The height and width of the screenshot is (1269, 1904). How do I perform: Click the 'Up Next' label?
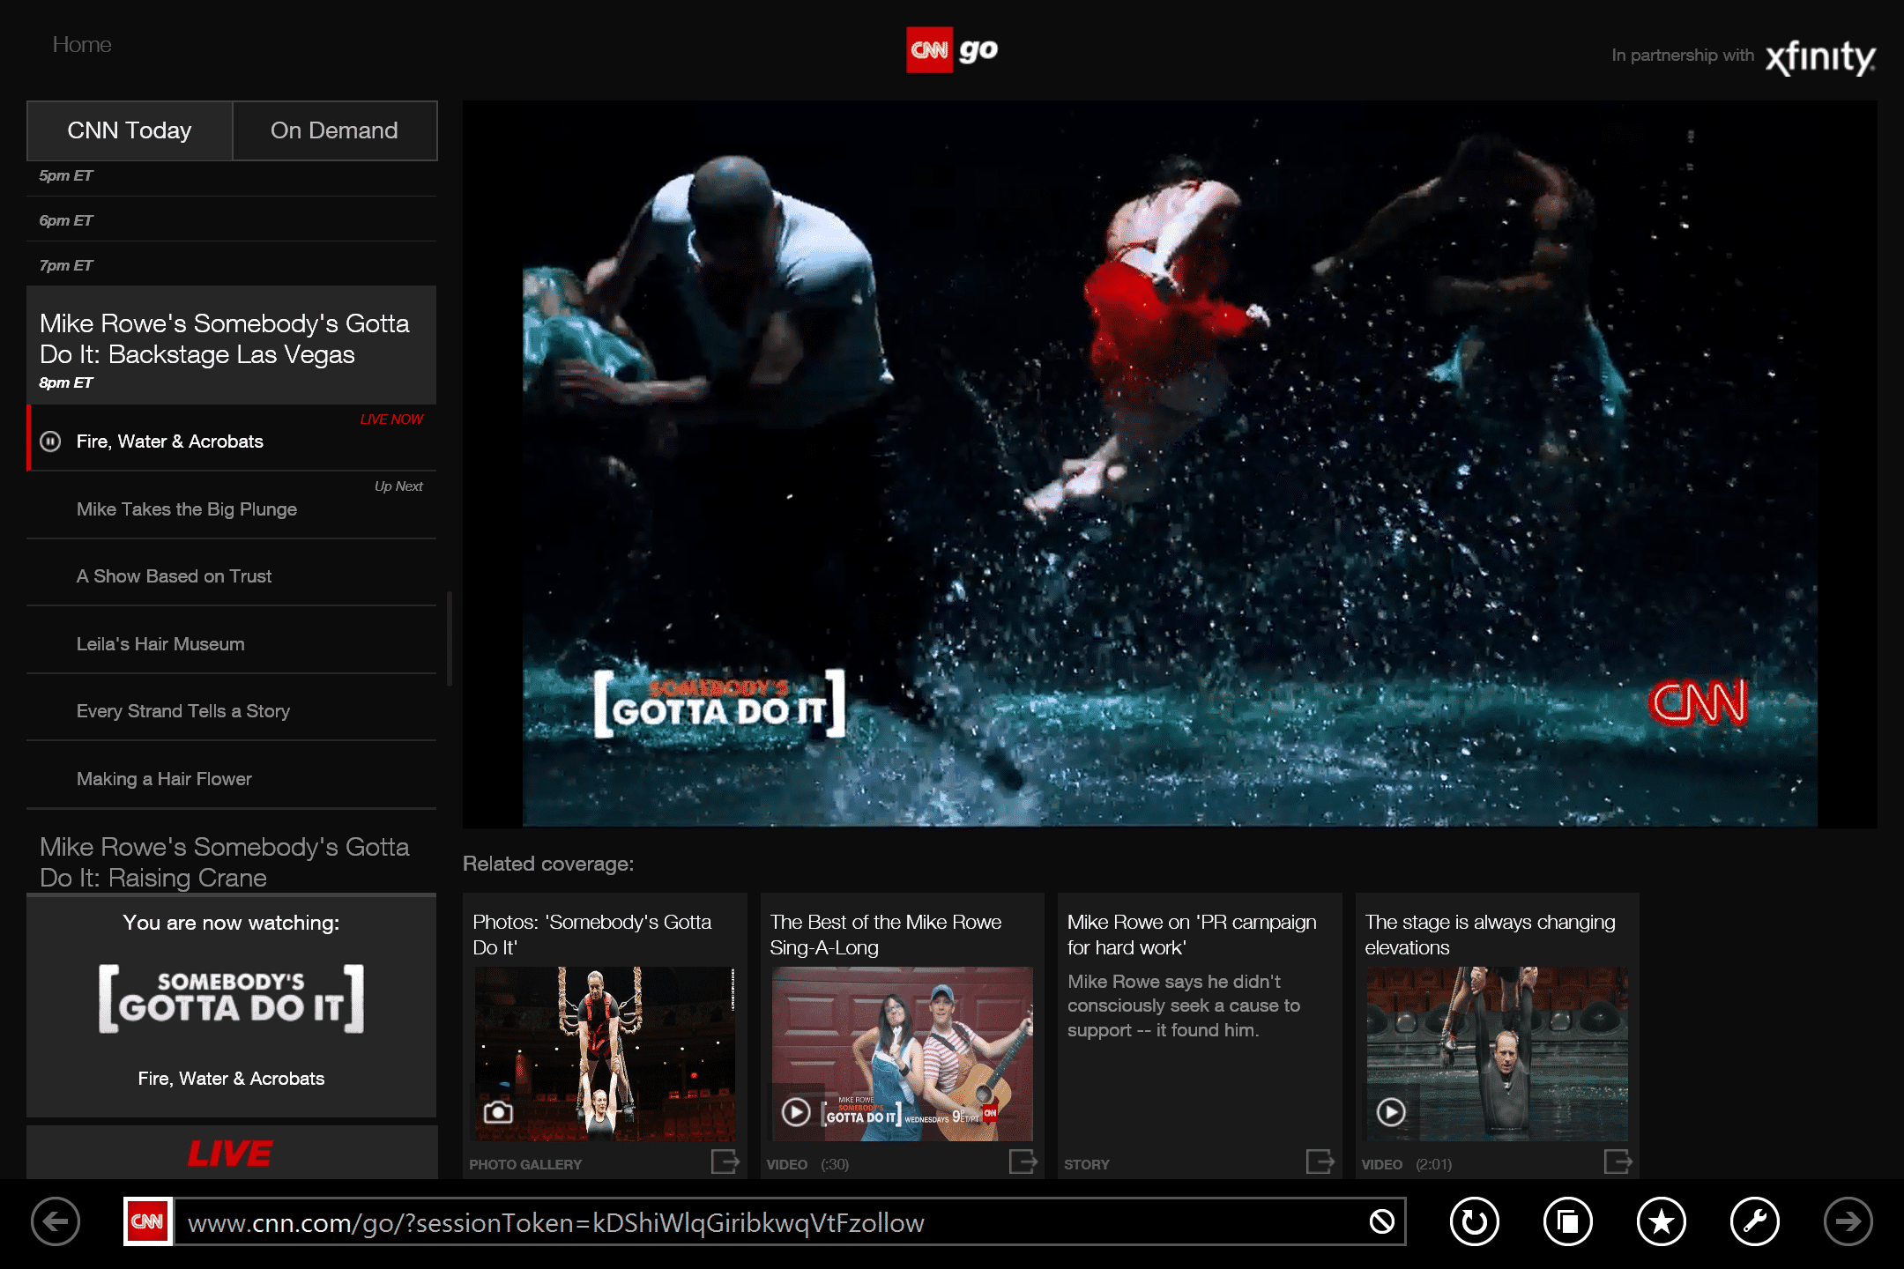[x=398, y=486]
